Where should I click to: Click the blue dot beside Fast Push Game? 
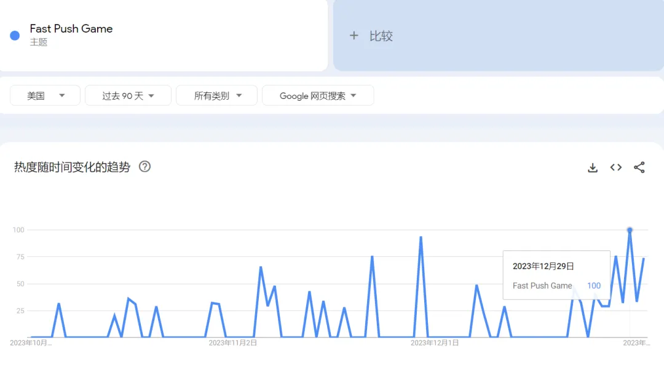click(x=15, y=36)
